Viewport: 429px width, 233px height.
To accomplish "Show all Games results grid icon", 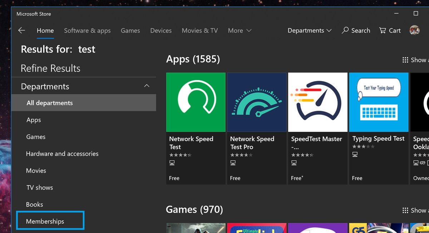I will pyautogui.click(x=405, y=210).
